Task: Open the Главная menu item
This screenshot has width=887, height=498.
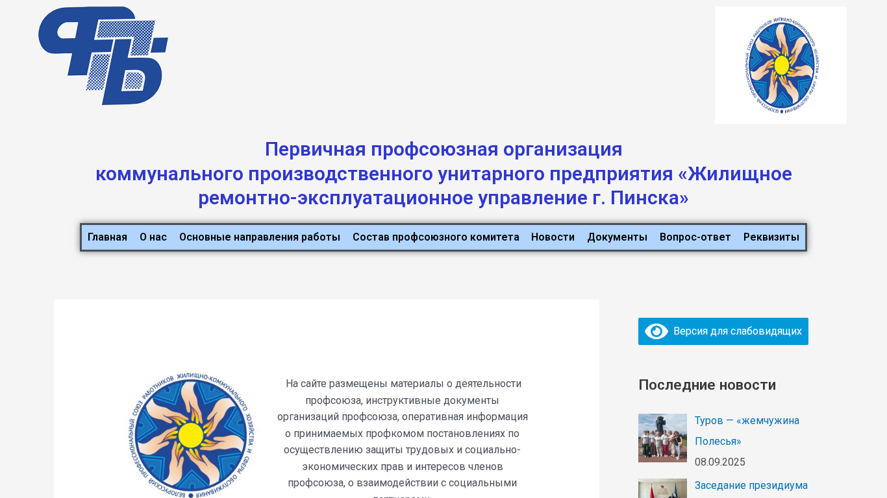Action: tap(107, 237)
